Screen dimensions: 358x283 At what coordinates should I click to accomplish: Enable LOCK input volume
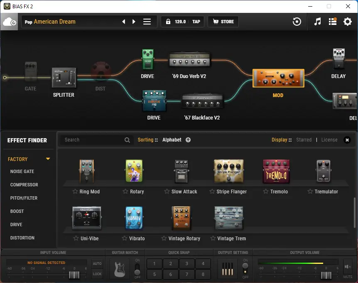tap(97, 274)
